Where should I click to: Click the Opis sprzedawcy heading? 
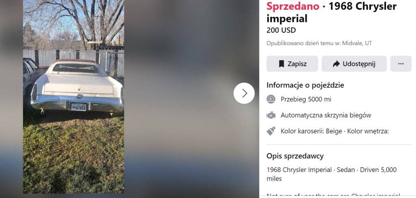(295, 156)
